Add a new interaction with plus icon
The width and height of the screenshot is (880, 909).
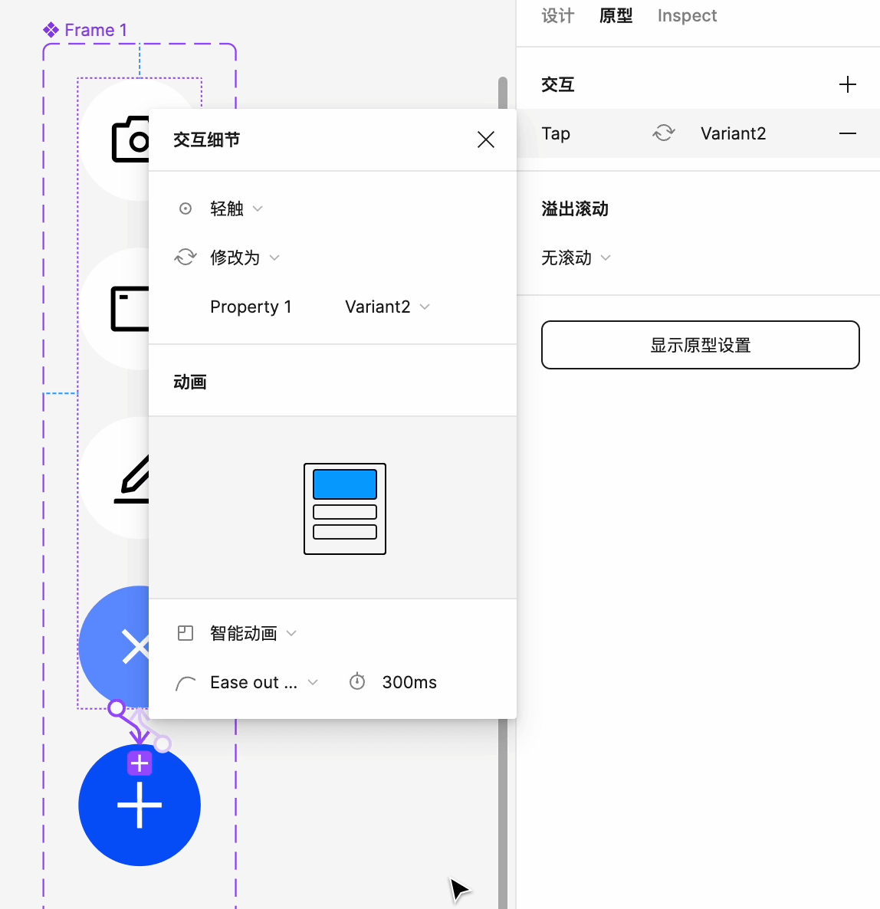coord(847,84)
